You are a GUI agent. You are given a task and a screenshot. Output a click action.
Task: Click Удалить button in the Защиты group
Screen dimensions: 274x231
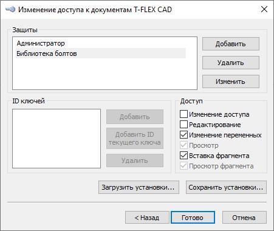231,63
